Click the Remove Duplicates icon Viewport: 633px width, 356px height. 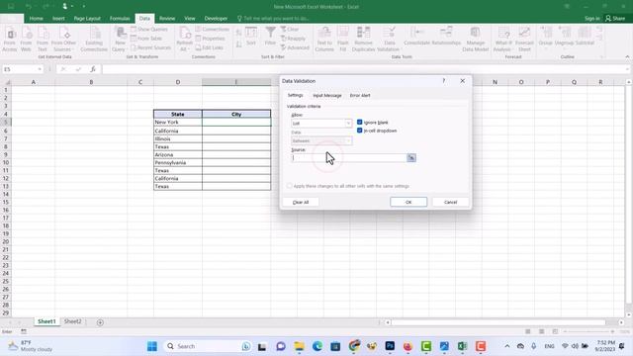tap(363, 40)
